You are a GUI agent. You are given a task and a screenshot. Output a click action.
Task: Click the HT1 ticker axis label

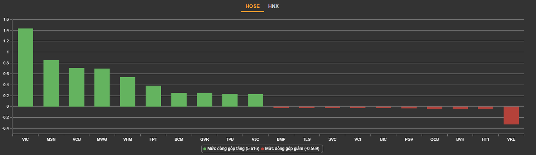click(485, 139)
